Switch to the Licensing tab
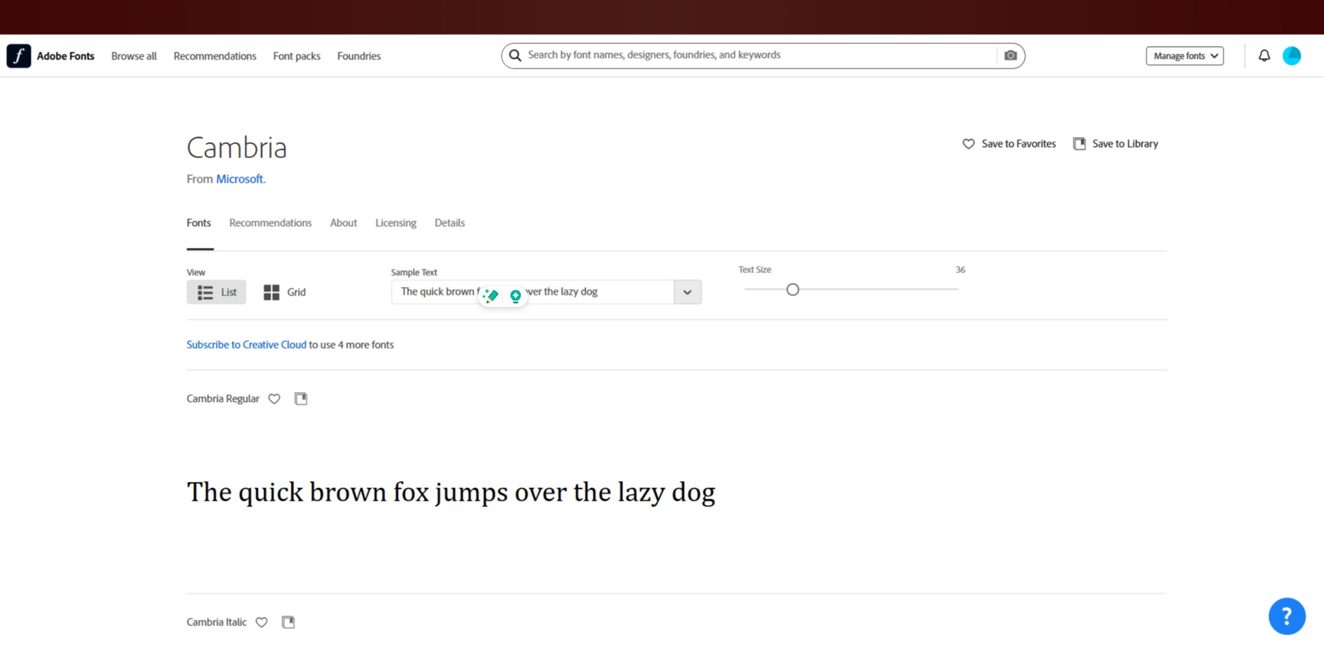The width and height of the screenshot is (1324, 646). [395, 223]
